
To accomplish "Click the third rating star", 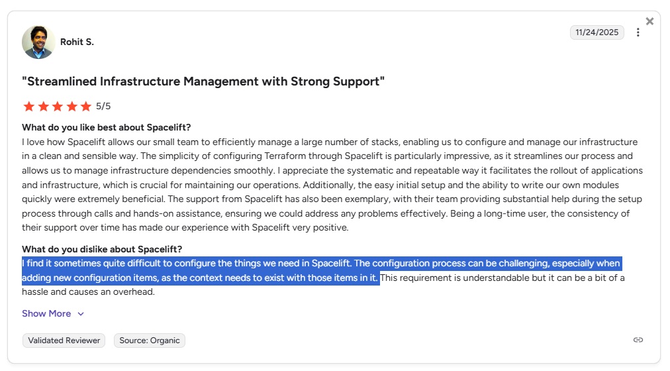I will click(x=58, y=106).
